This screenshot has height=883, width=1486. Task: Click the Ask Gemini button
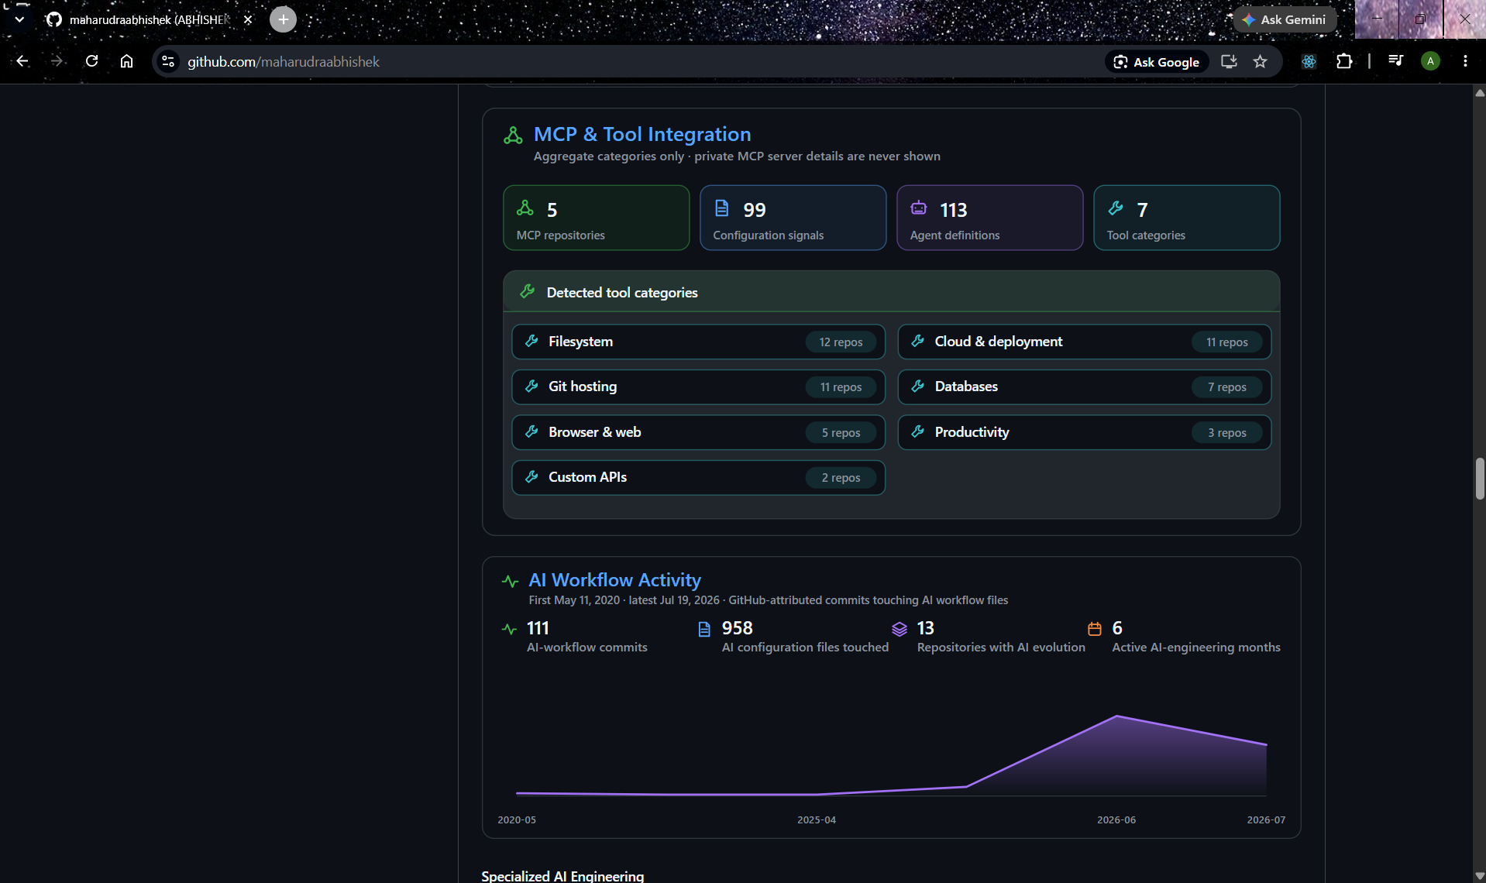[x=1285, y=19]
